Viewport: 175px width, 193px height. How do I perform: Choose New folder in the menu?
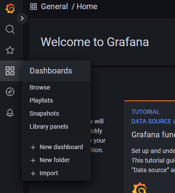[54, 160]
